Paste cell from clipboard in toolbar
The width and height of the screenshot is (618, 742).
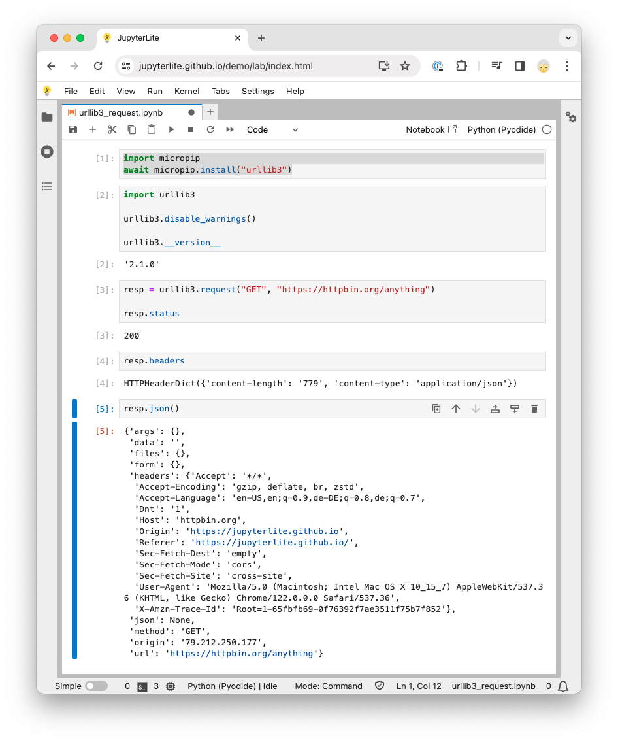[x=152, y=129]
